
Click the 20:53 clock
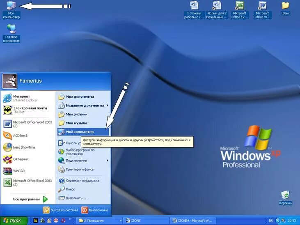click(x=292, y=221)
